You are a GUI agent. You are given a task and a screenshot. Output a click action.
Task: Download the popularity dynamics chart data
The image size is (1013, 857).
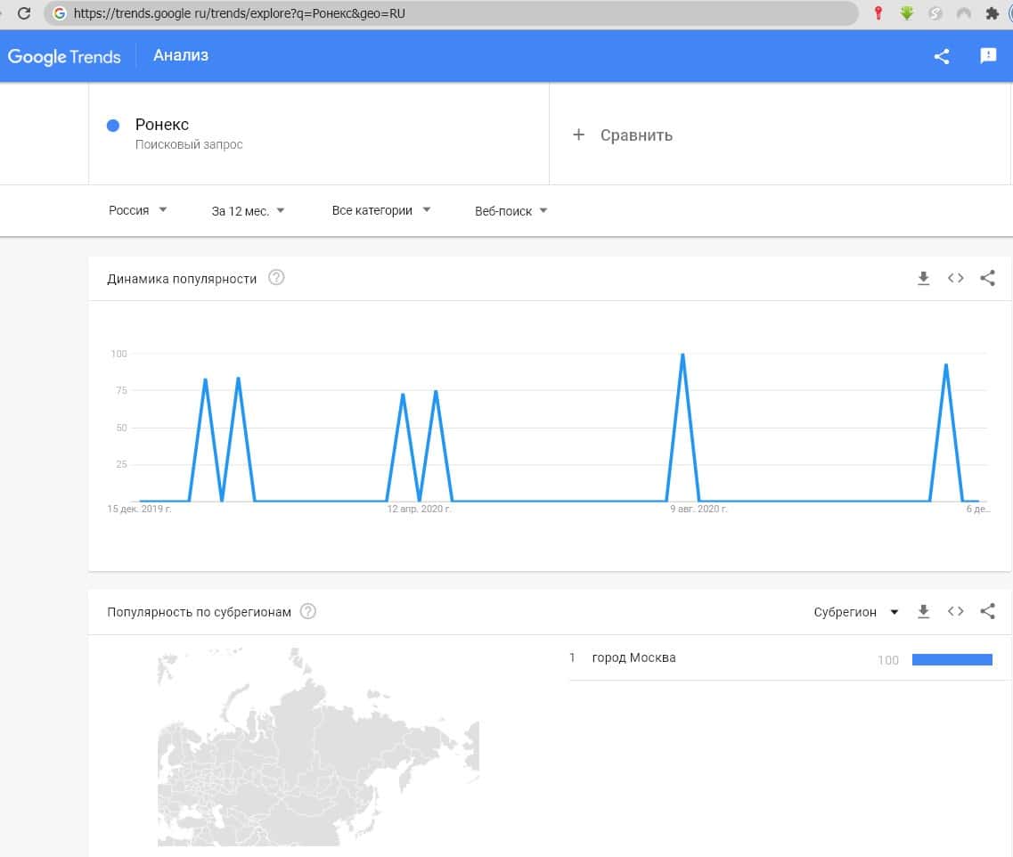(x=923, y=279)
